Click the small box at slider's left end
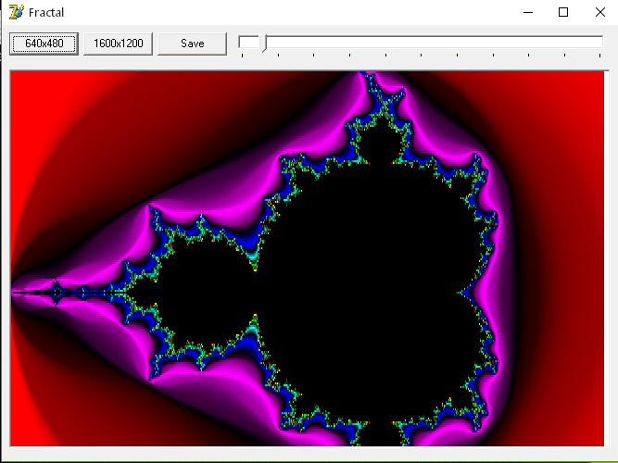The height and width of the screenshot is (463, 618). click(248, 42)
